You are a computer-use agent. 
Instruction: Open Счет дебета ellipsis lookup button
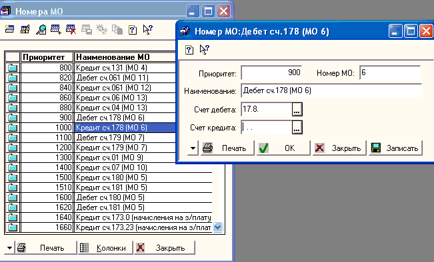point(297,109)
